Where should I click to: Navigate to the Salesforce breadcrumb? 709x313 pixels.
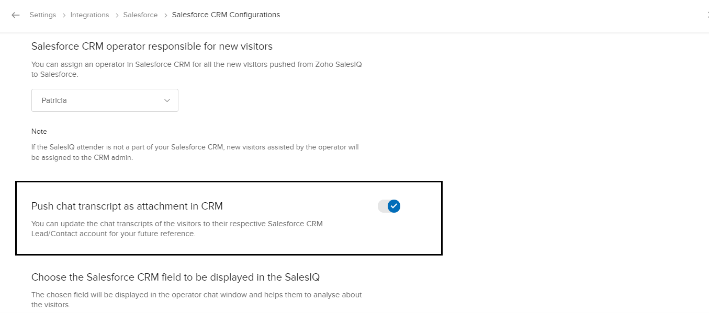click(140, 15)
